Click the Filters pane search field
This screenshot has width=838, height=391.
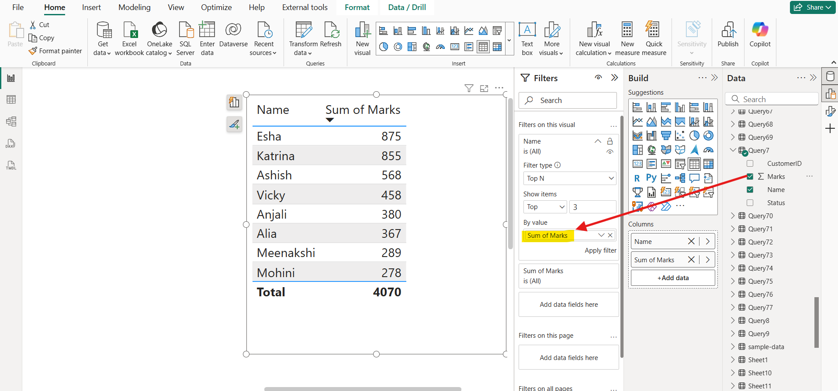coord(568,100)
